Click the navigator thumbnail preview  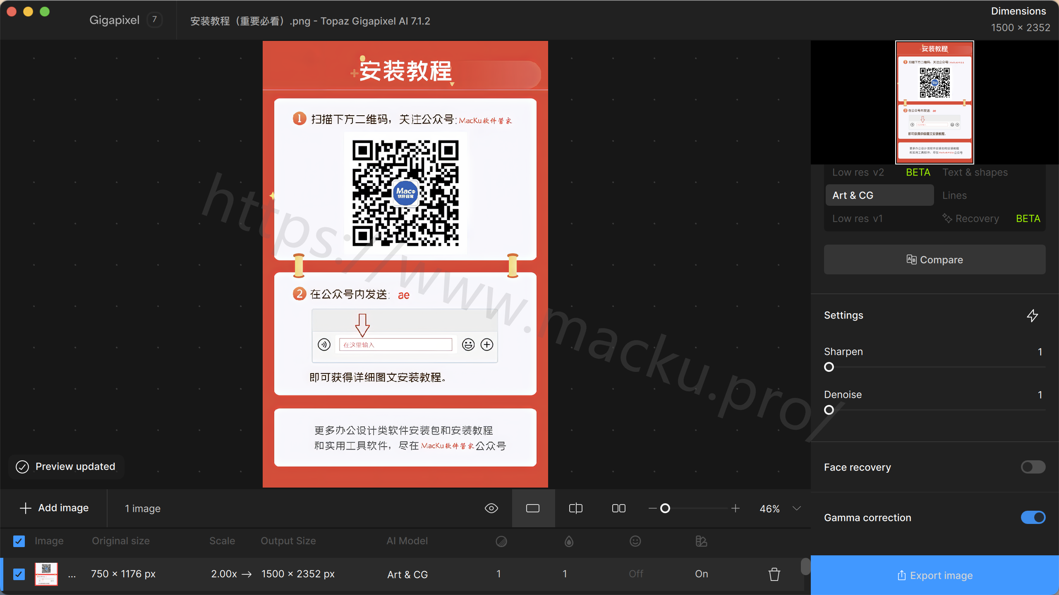click(934, 102)
